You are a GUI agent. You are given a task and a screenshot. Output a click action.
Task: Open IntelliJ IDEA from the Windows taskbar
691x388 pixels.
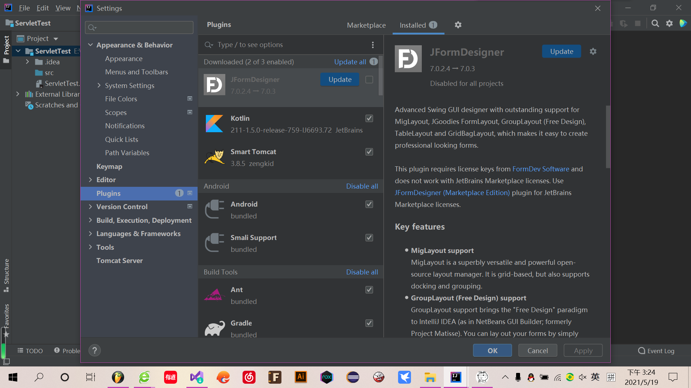click(456, 377)
